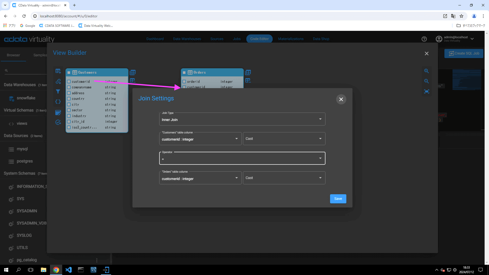This screenshot has width=489, height=275.
Task: Check the companyname column checkbox
Action: (69, 87)
